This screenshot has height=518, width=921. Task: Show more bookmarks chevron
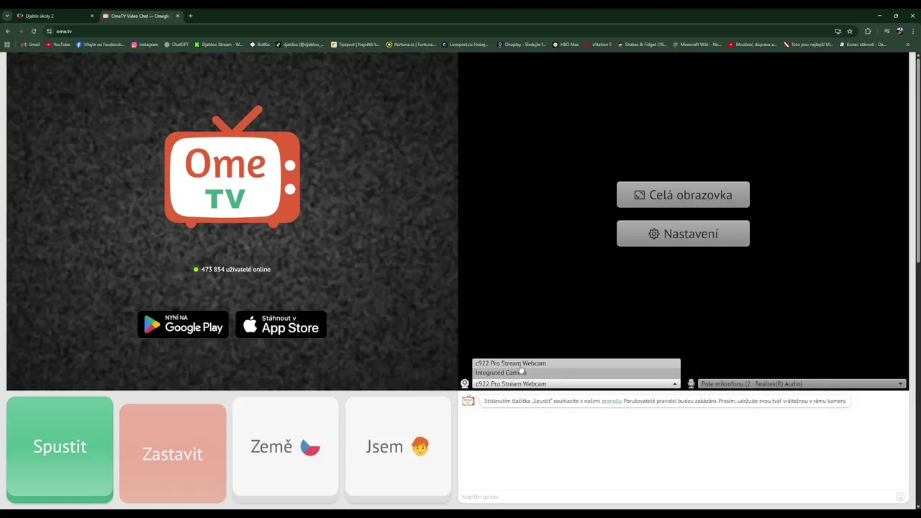tap(907, 45)
